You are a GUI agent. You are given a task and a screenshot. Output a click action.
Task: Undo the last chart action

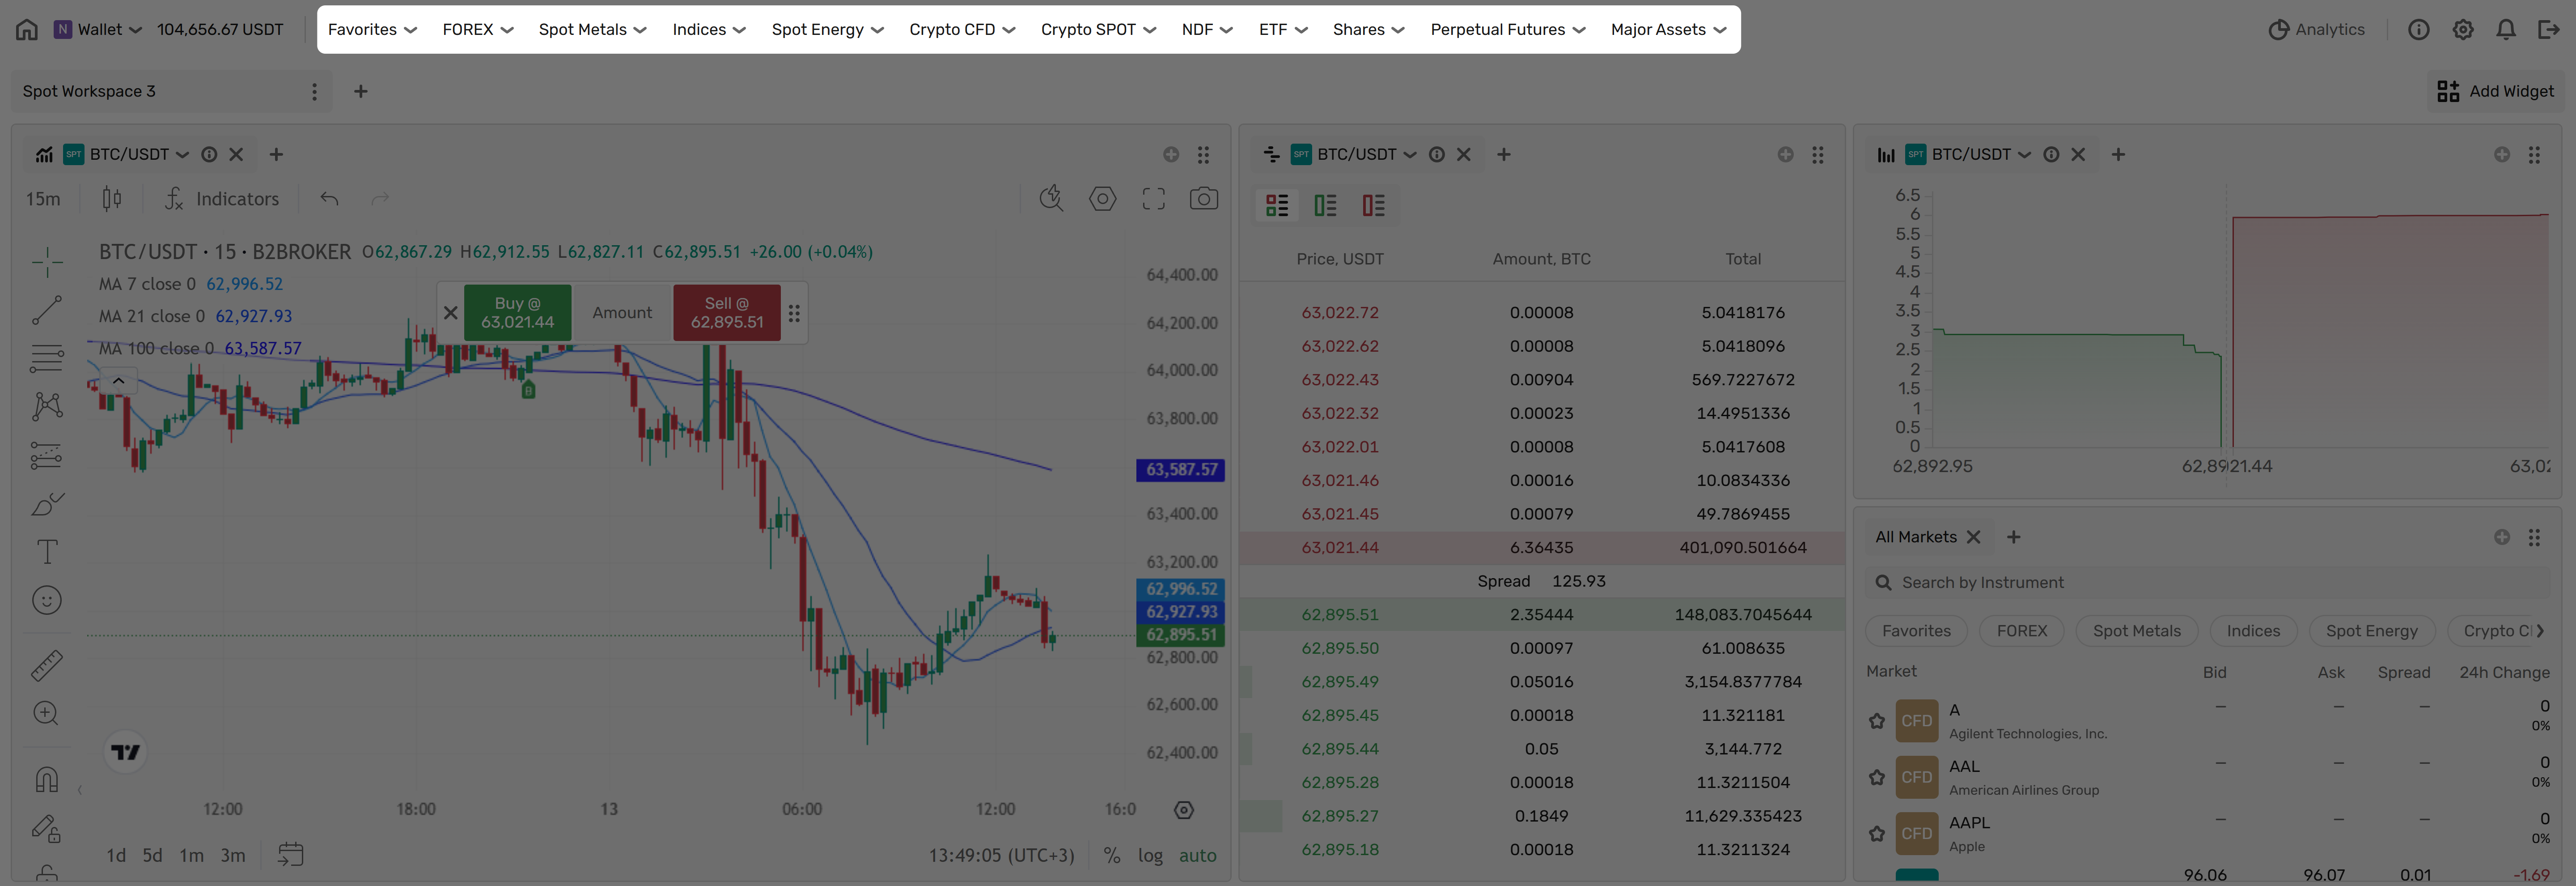(329, 199)
